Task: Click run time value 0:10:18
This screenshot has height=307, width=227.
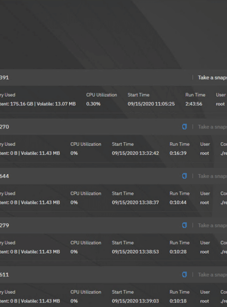Action: click(x=178, y=301)
